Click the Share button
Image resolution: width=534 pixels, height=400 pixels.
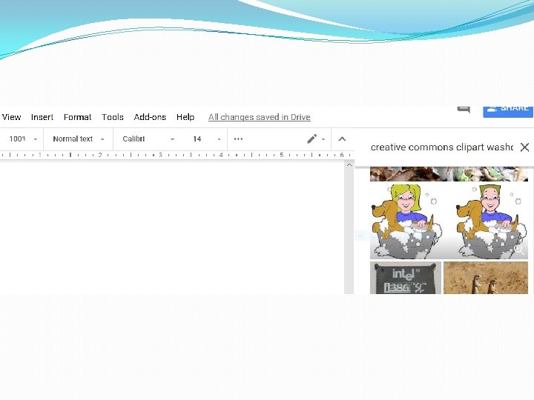[x=508, y=111]
